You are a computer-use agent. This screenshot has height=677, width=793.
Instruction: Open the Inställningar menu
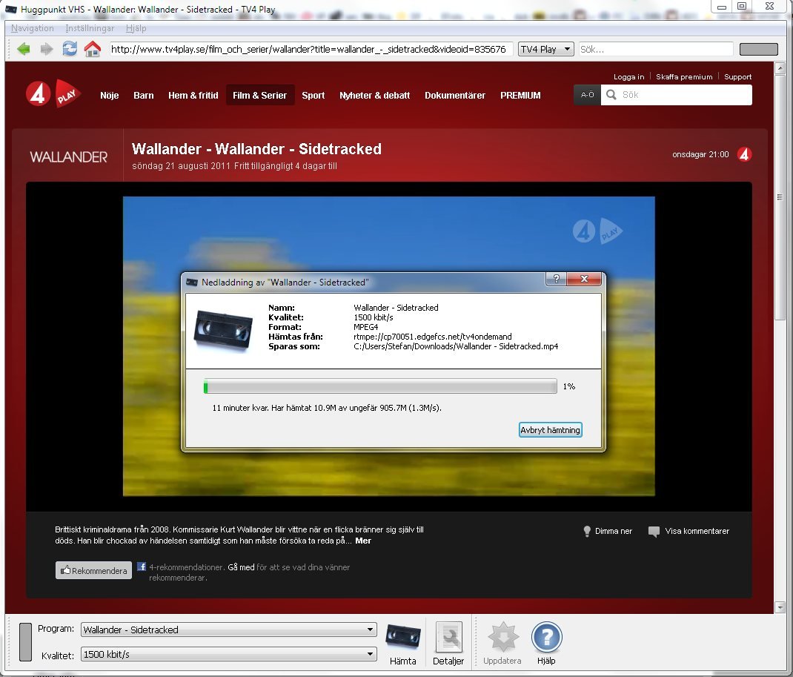pyautogui.click(x=90, y=28)
